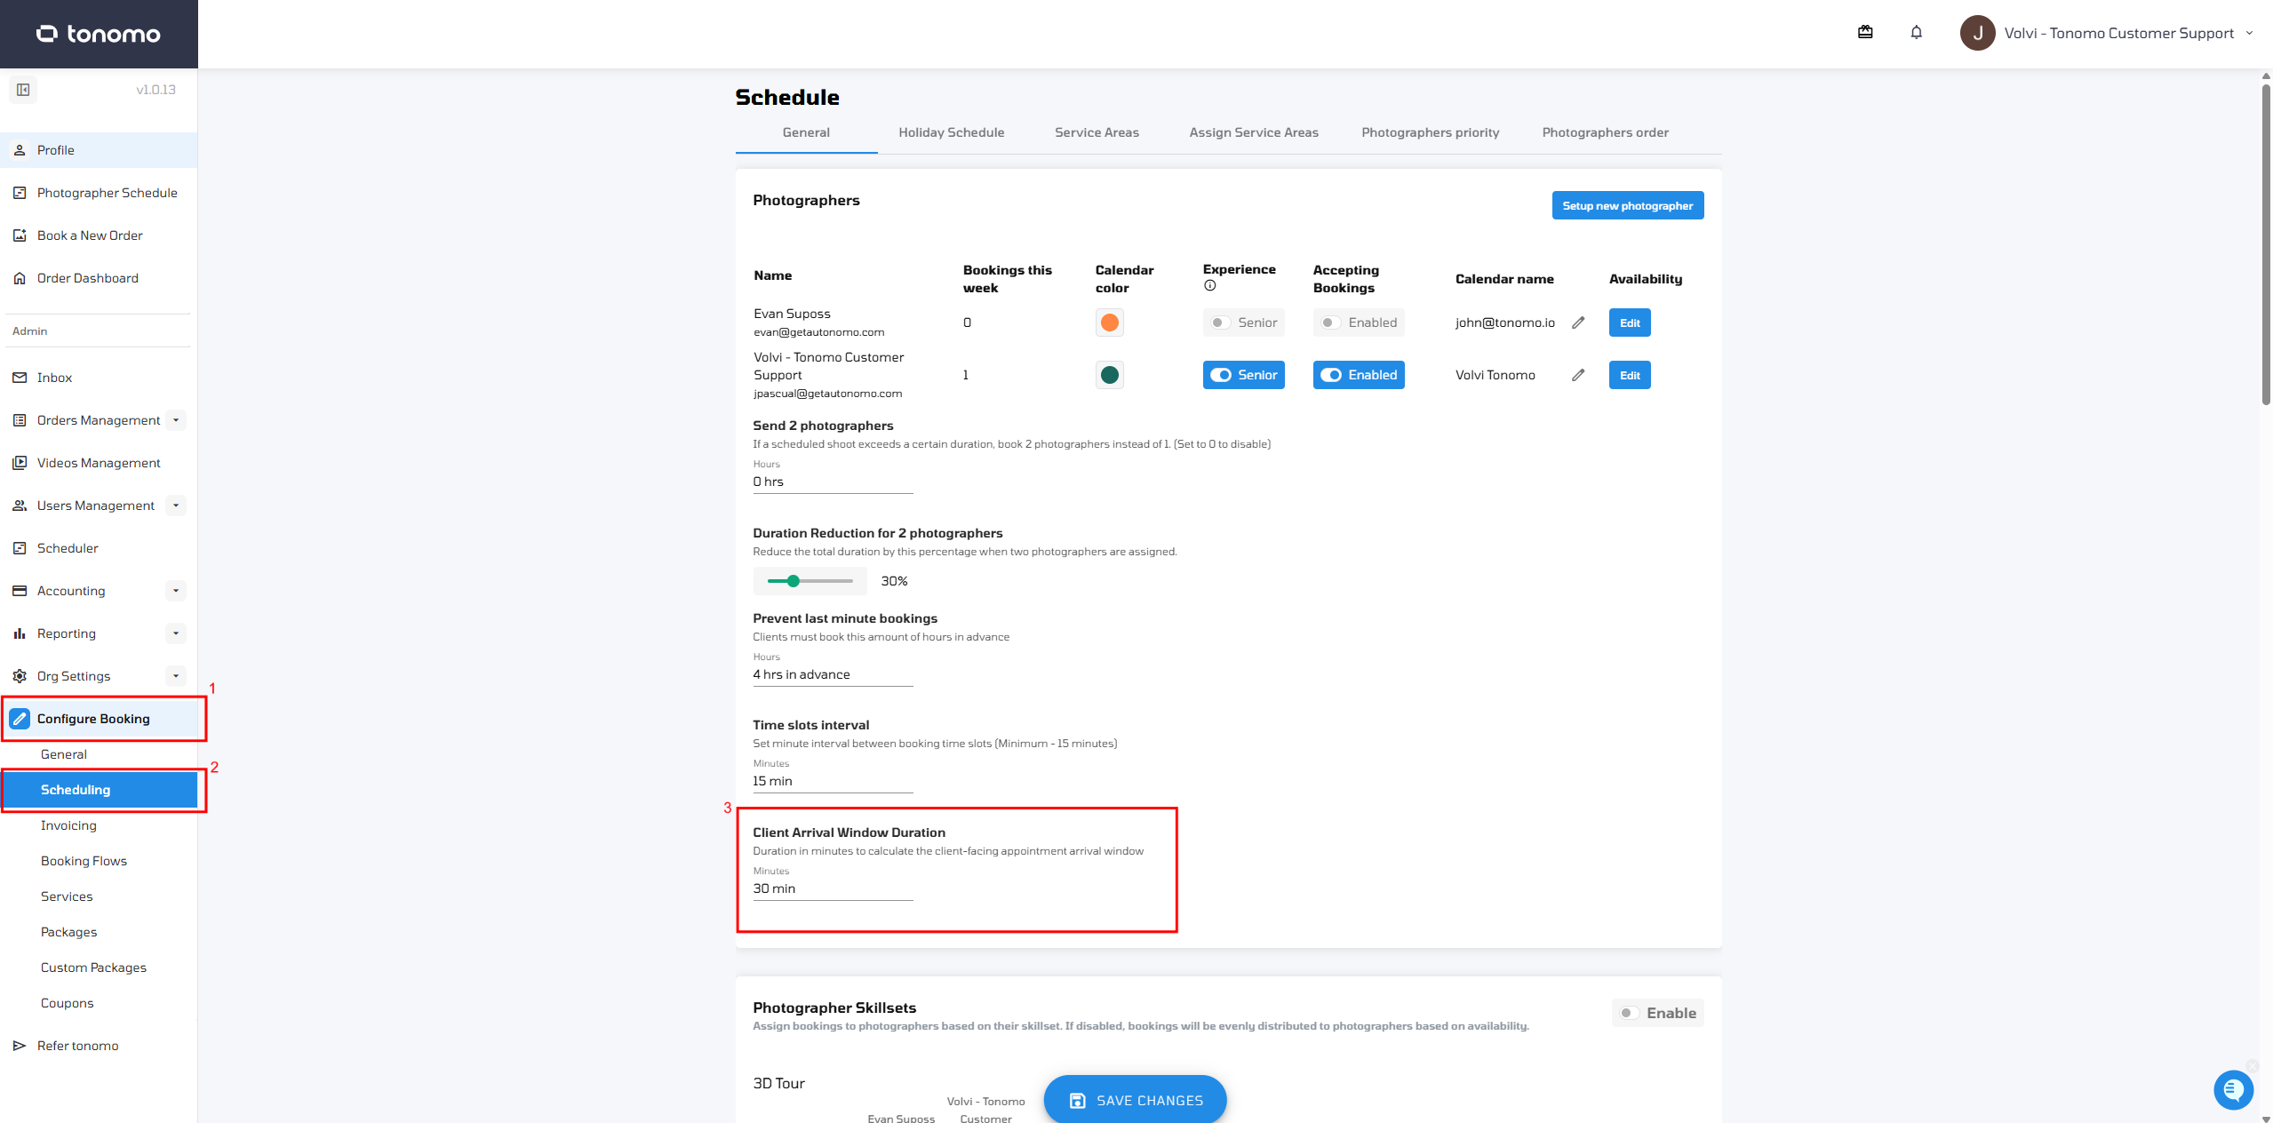2273x1123 pixels.
Task: Switch to Holiday Schedule tab
Action: [951, 132]
